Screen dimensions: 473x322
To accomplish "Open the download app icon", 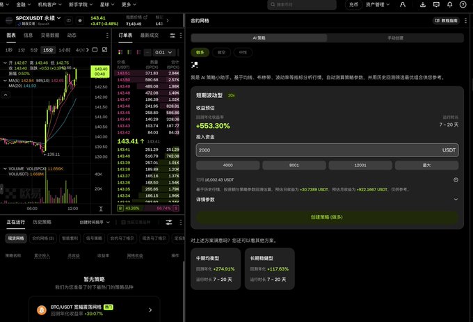I will [423, 5].
